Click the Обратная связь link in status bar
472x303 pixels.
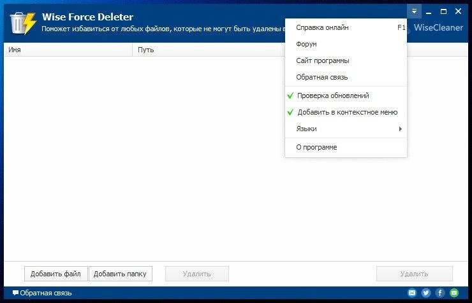point(46,293)
